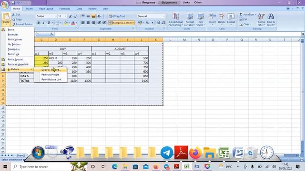
Task: Toggle Wrap Text
Action: (117, 16)
